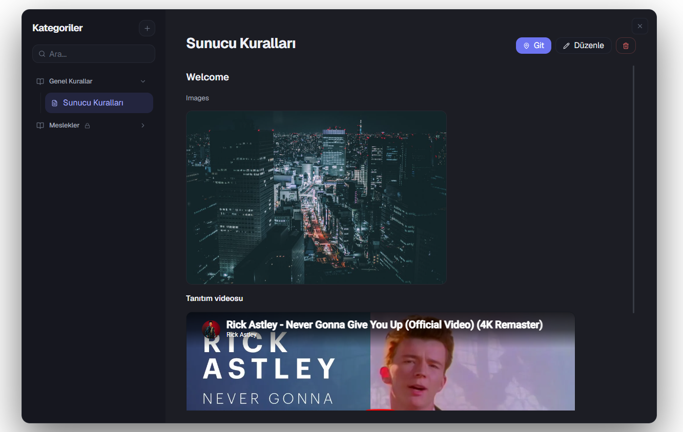Select Sunucu Kuralları page in sidebar
683x432 pixels.
pyautogui.click(x=99, y=103)
